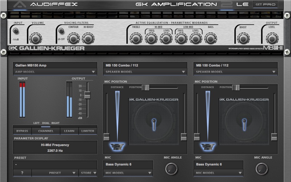
Task: Click the left mic Position slider handle
Action: pyautogui.click(x=145, y=87)
